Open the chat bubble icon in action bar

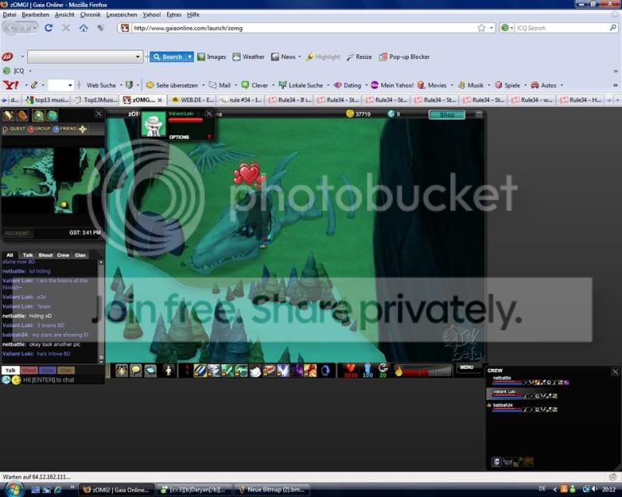tap(136, 370)
